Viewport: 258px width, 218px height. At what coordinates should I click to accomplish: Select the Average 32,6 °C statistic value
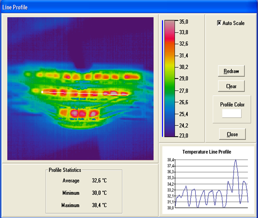pos(99,181)
